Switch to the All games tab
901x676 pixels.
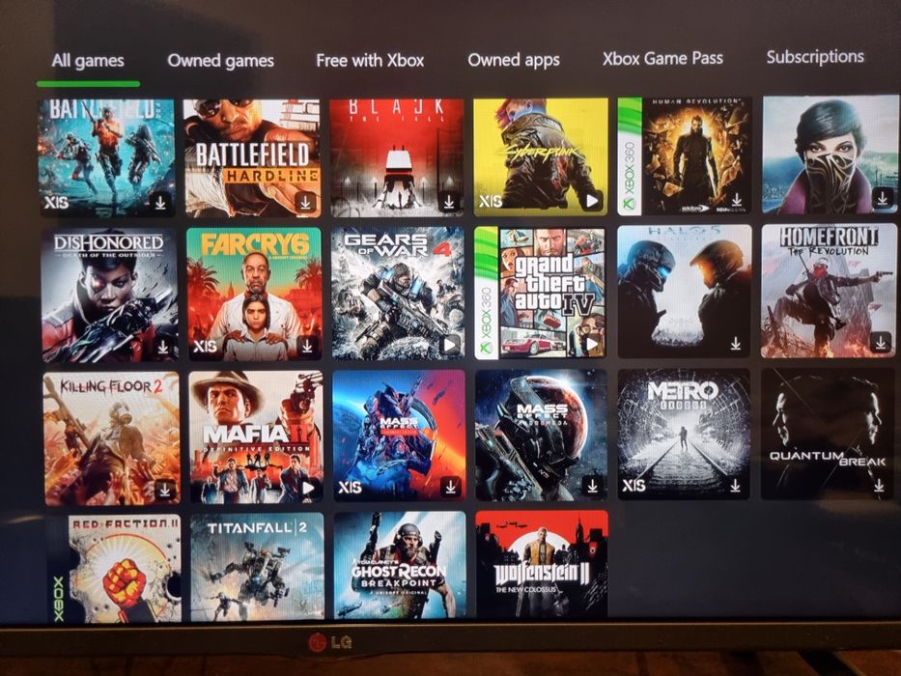pyautogui.click(x=88, y=60)
